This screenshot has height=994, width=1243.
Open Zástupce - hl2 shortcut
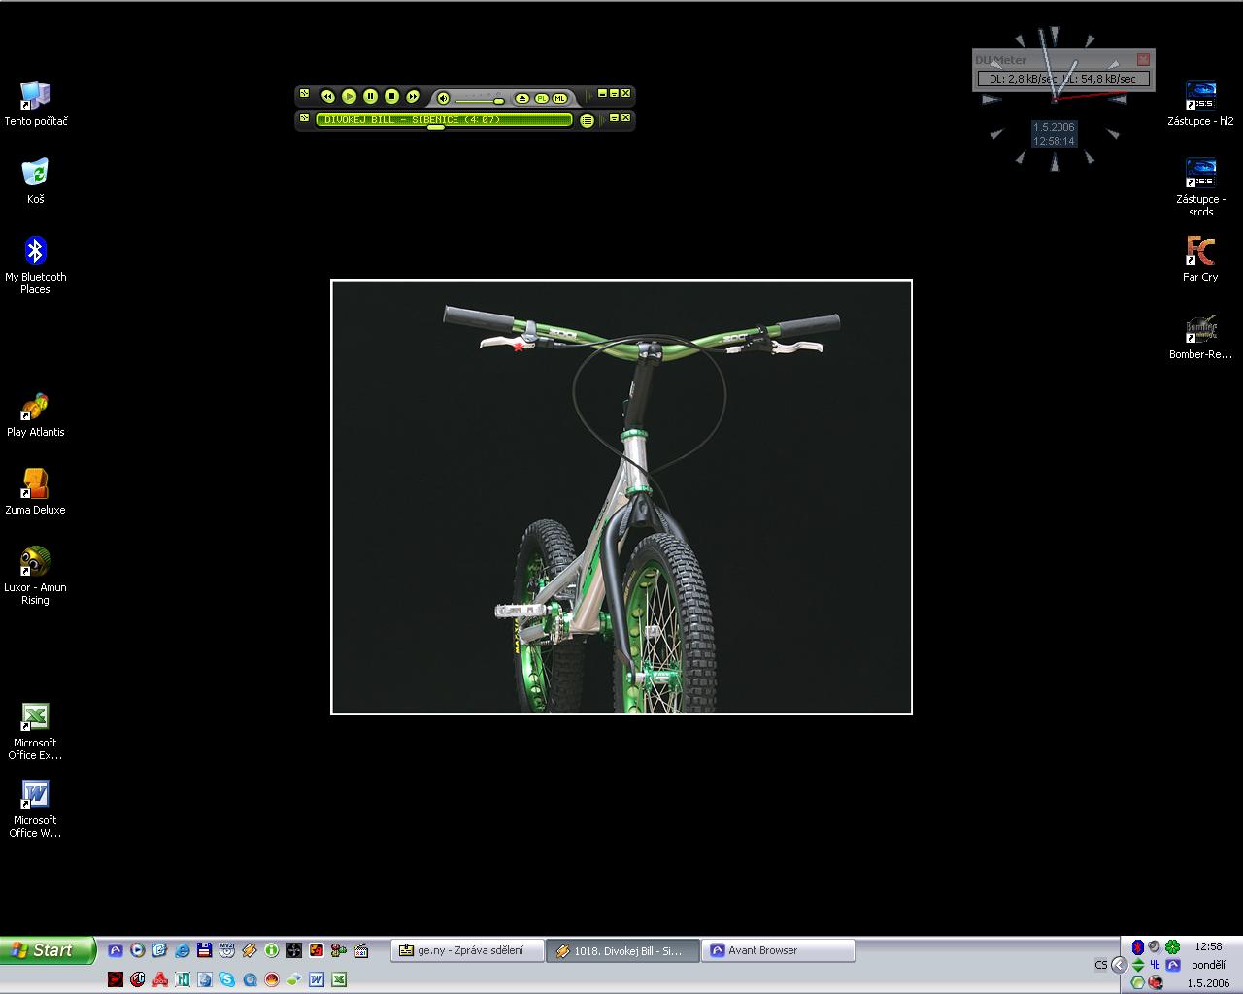click(1201, 103)
